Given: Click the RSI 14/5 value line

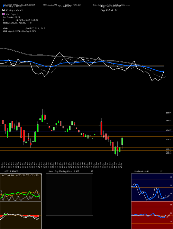Looking at the screenshot, I should point(20,20).
